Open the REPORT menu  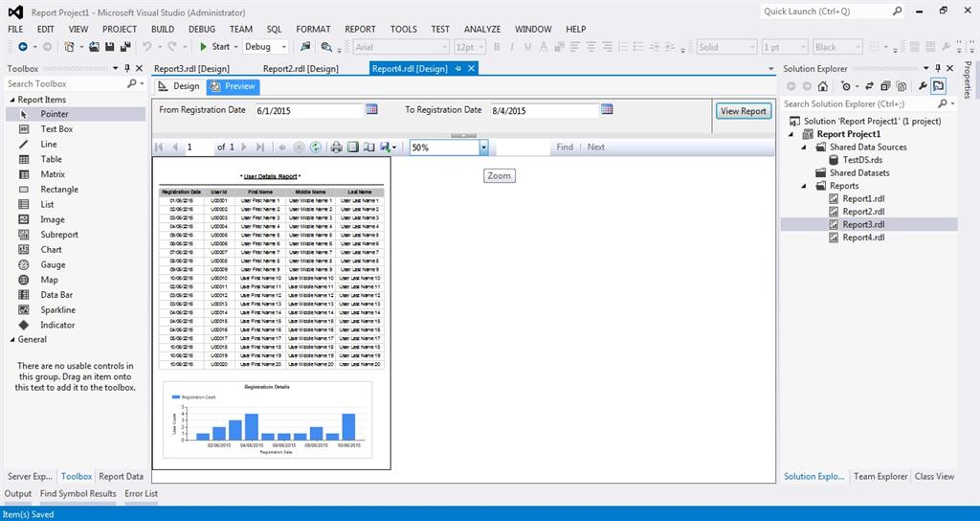pos(360,29)
